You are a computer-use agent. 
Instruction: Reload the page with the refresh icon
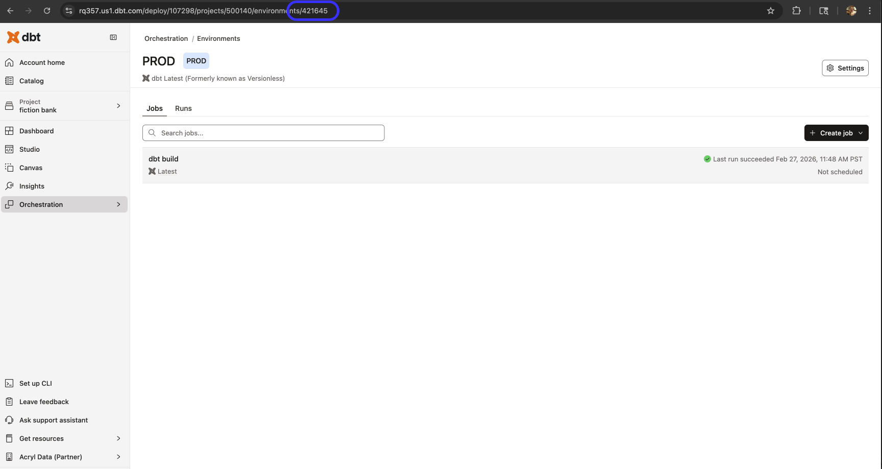coord(47,11)
